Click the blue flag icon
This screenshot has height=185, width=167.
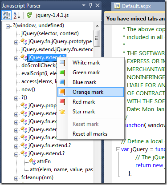[62, 82]
